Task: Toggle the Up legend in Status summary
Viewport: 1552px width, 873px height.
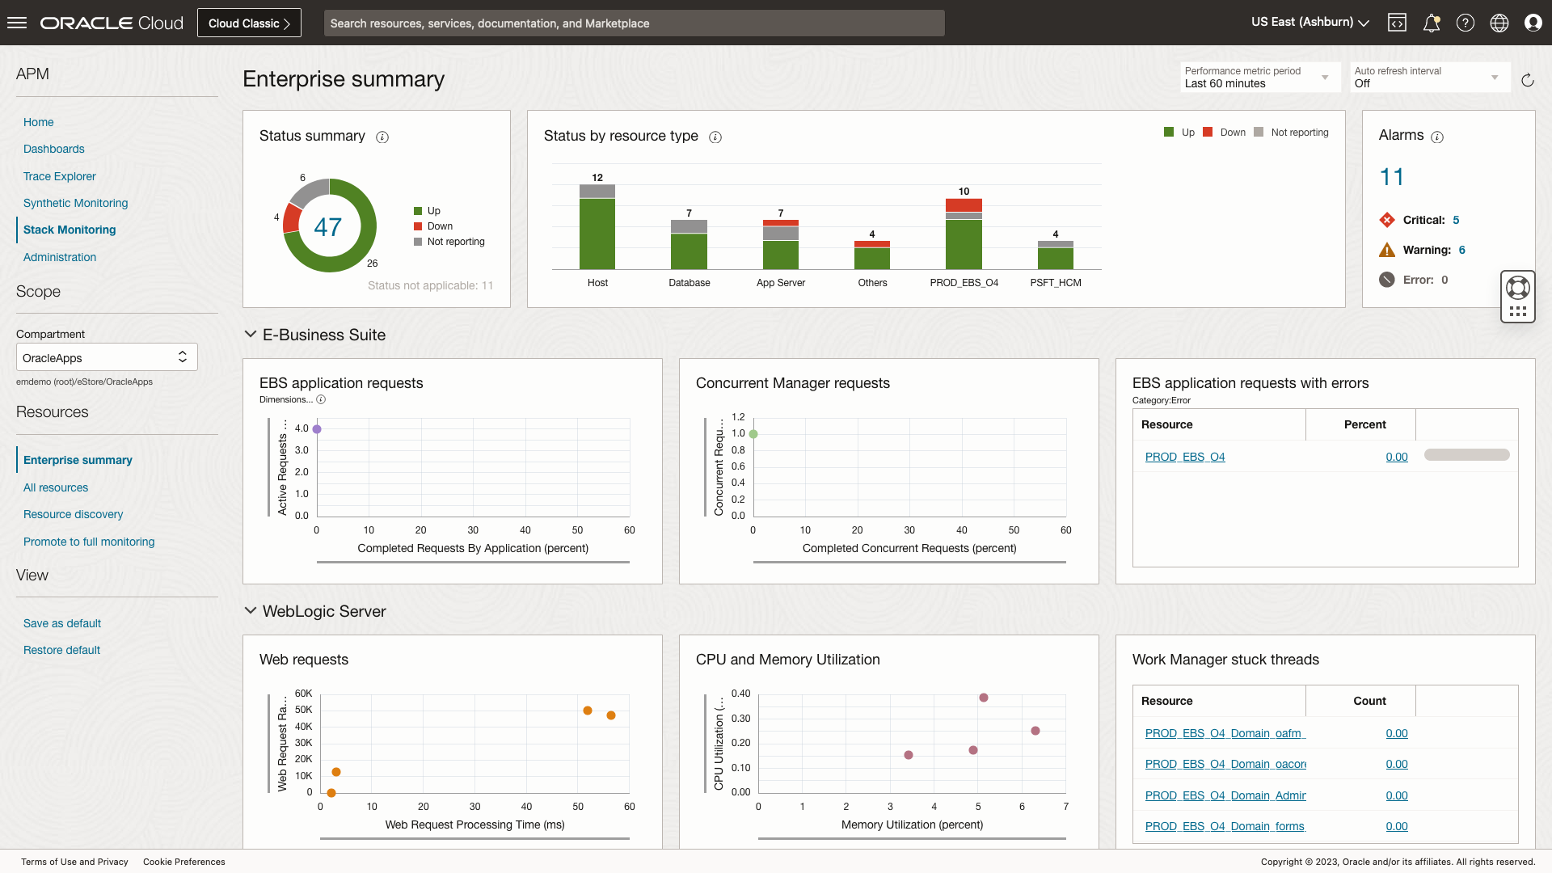Action: click(427, 211)
